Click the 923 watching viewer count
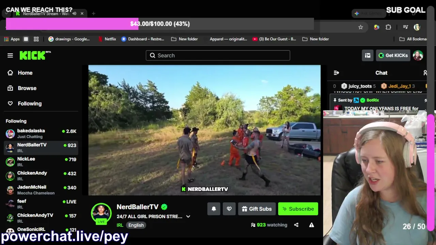 (269, 225)
